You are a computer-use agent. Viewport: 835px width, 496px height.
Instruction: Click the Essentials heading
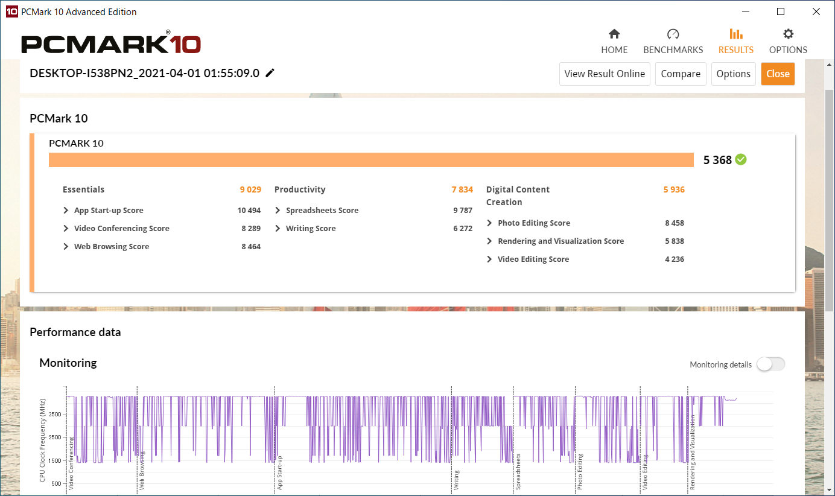[x=83, y=189]
